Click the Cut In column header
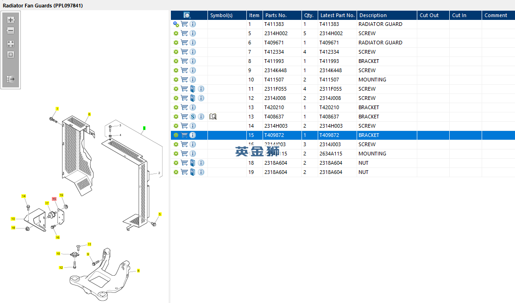 click(x=466, y=15)
